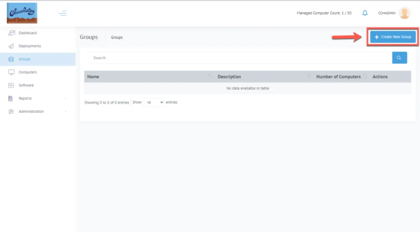
Task: Click the Administration sliders icon
Action: tap(11, 111)
